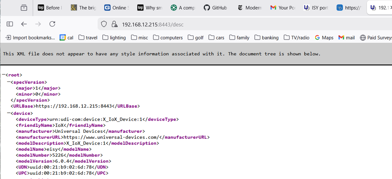Click the connection padlock icon
Viewport: 392px width, 179px height.
click(114, 24)
